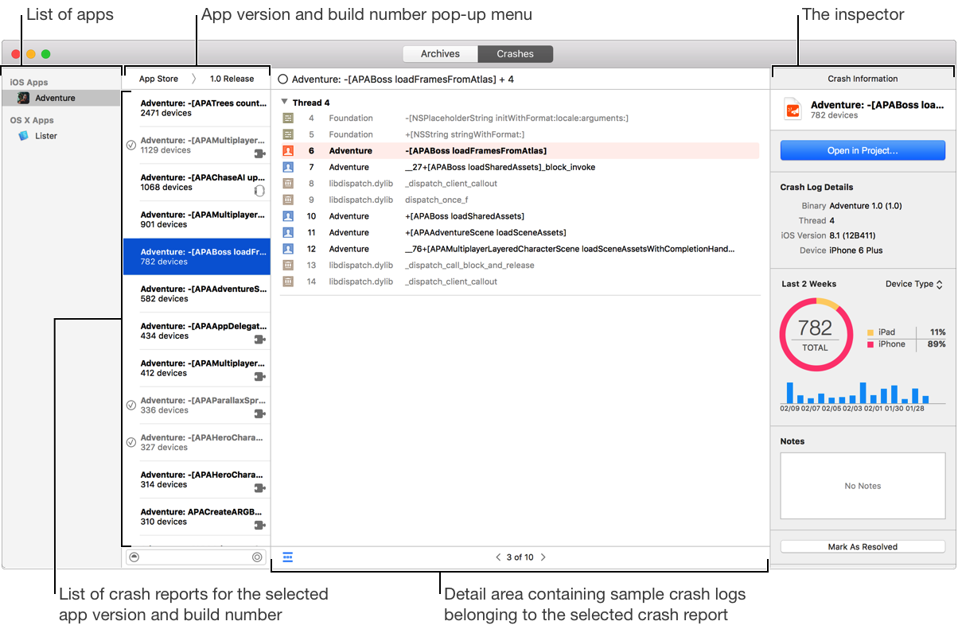
Task: Select the APABoss loadFr crash with 782 devices
Action: coord(197,257)
